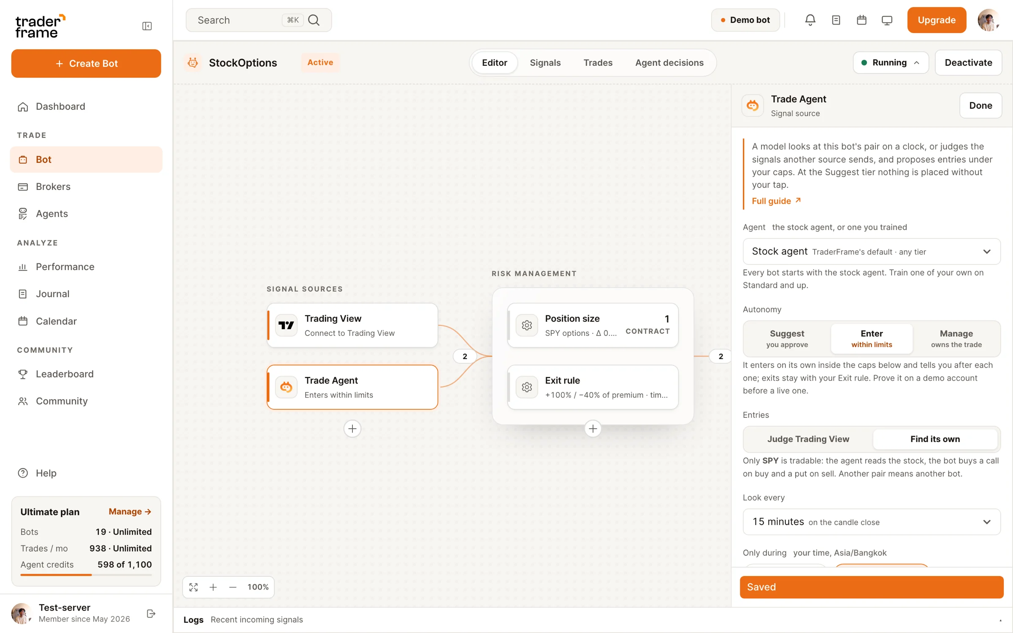
Task: Click the Deactivate button
Action: [968, 62]
